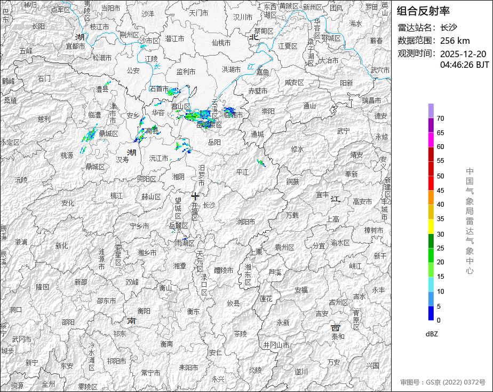Image resolution: width=493 pixels, height=392 pixels.
Task: Click the 耒阳市 label on the map
Action: [x=189, y=367]
